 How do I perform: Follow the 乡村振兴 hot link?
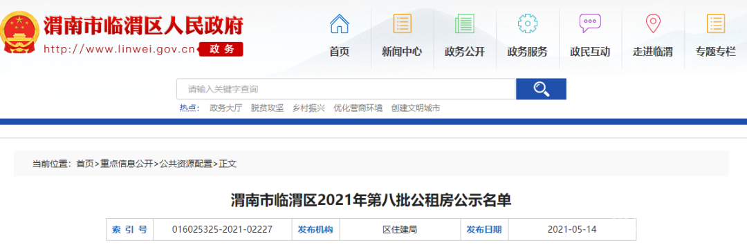coord(308,108)
